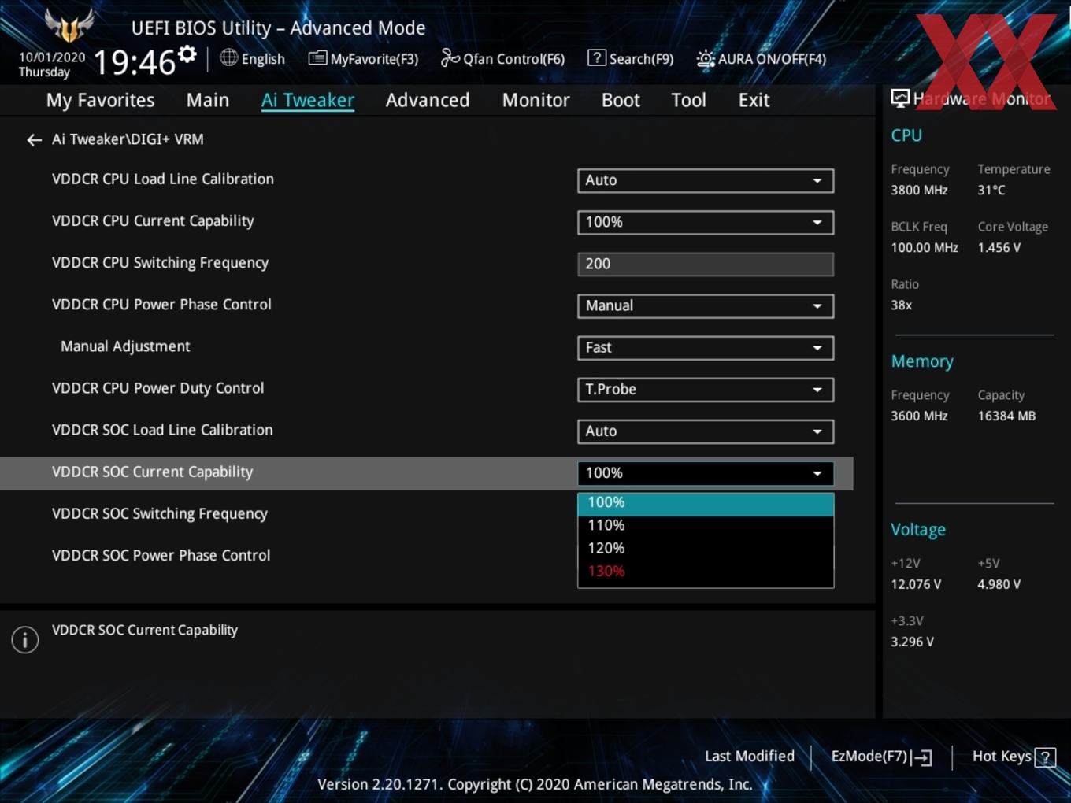Click the info icon in the help area

[25, 639]
